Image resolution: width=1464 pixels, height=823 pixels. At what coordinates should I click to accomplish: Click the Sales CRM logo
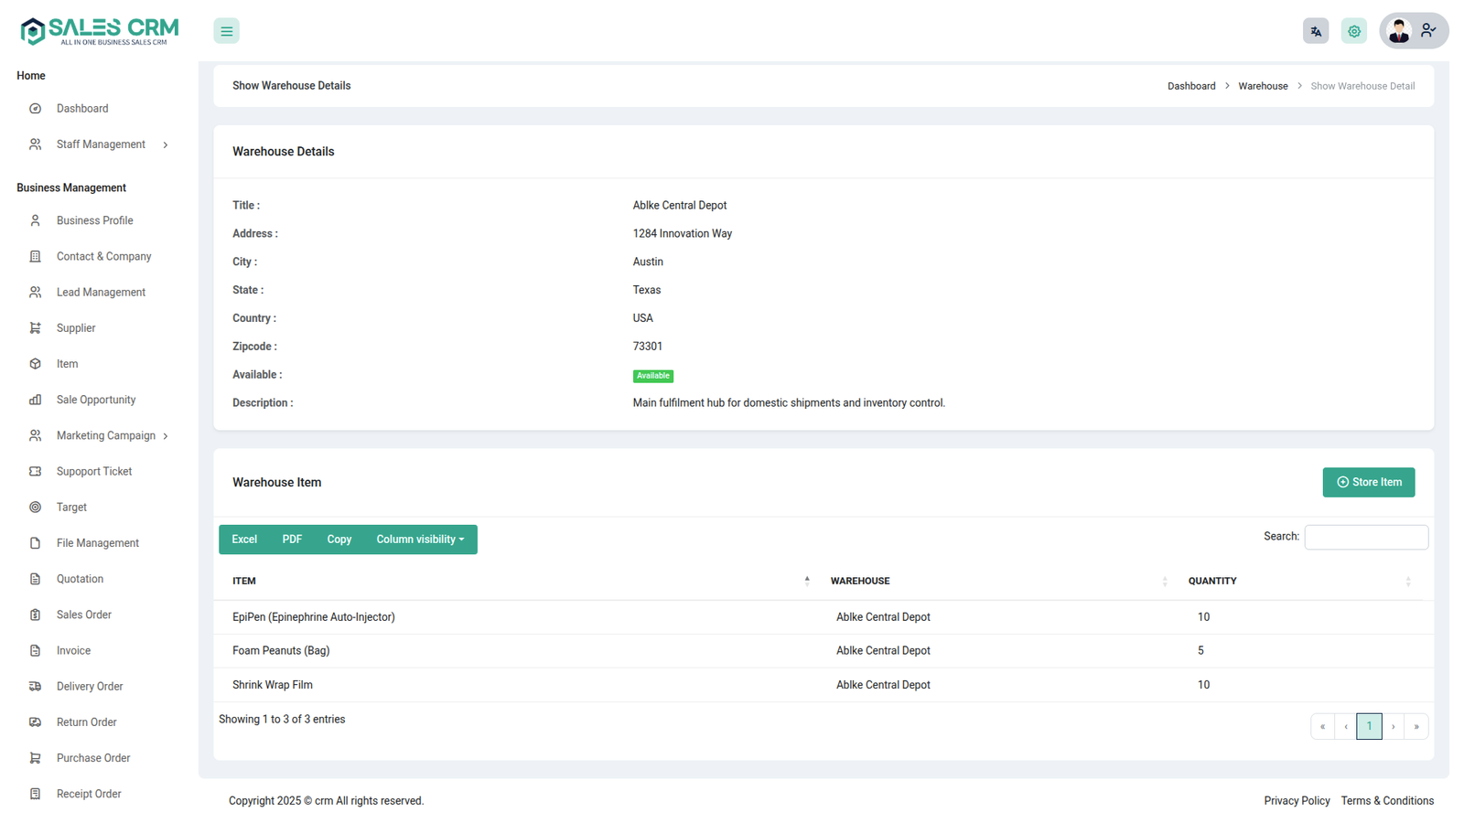pos(99,31)
